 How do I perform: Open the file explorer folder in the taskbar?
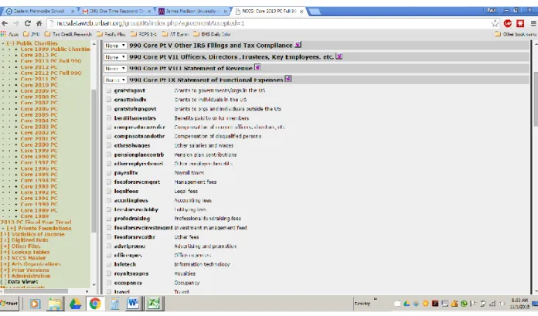(x=55, y=304)
